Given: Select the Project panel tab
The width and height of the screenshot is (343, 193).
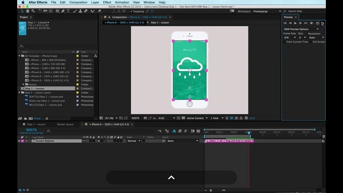Looking at the screenshot, I should click(x=24, y=17).
